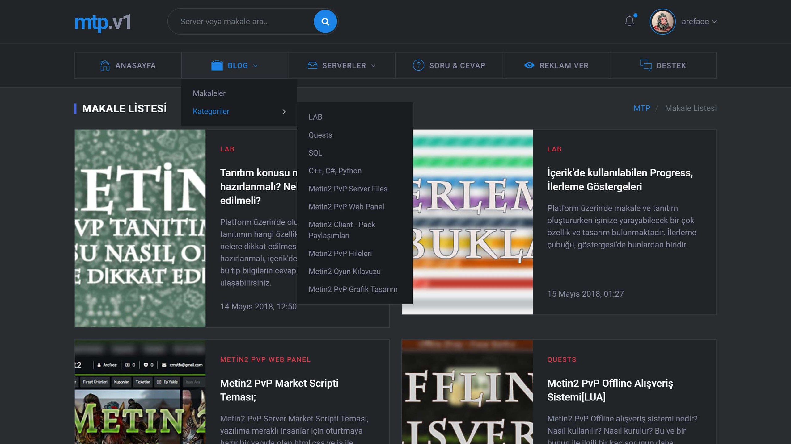
Task: Click the question mark icon beside SORU & CEVAP
Action: [418, 65]
